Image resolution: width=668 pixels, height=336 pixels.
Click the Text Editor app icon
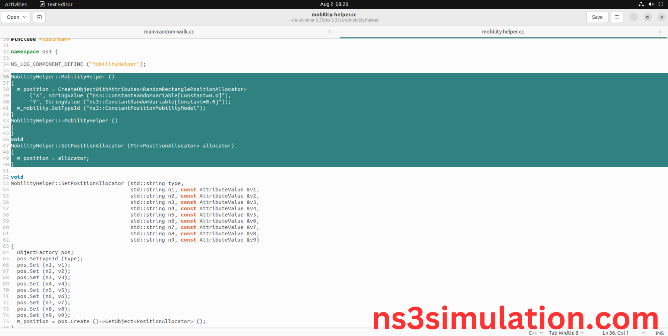point(42,4)
